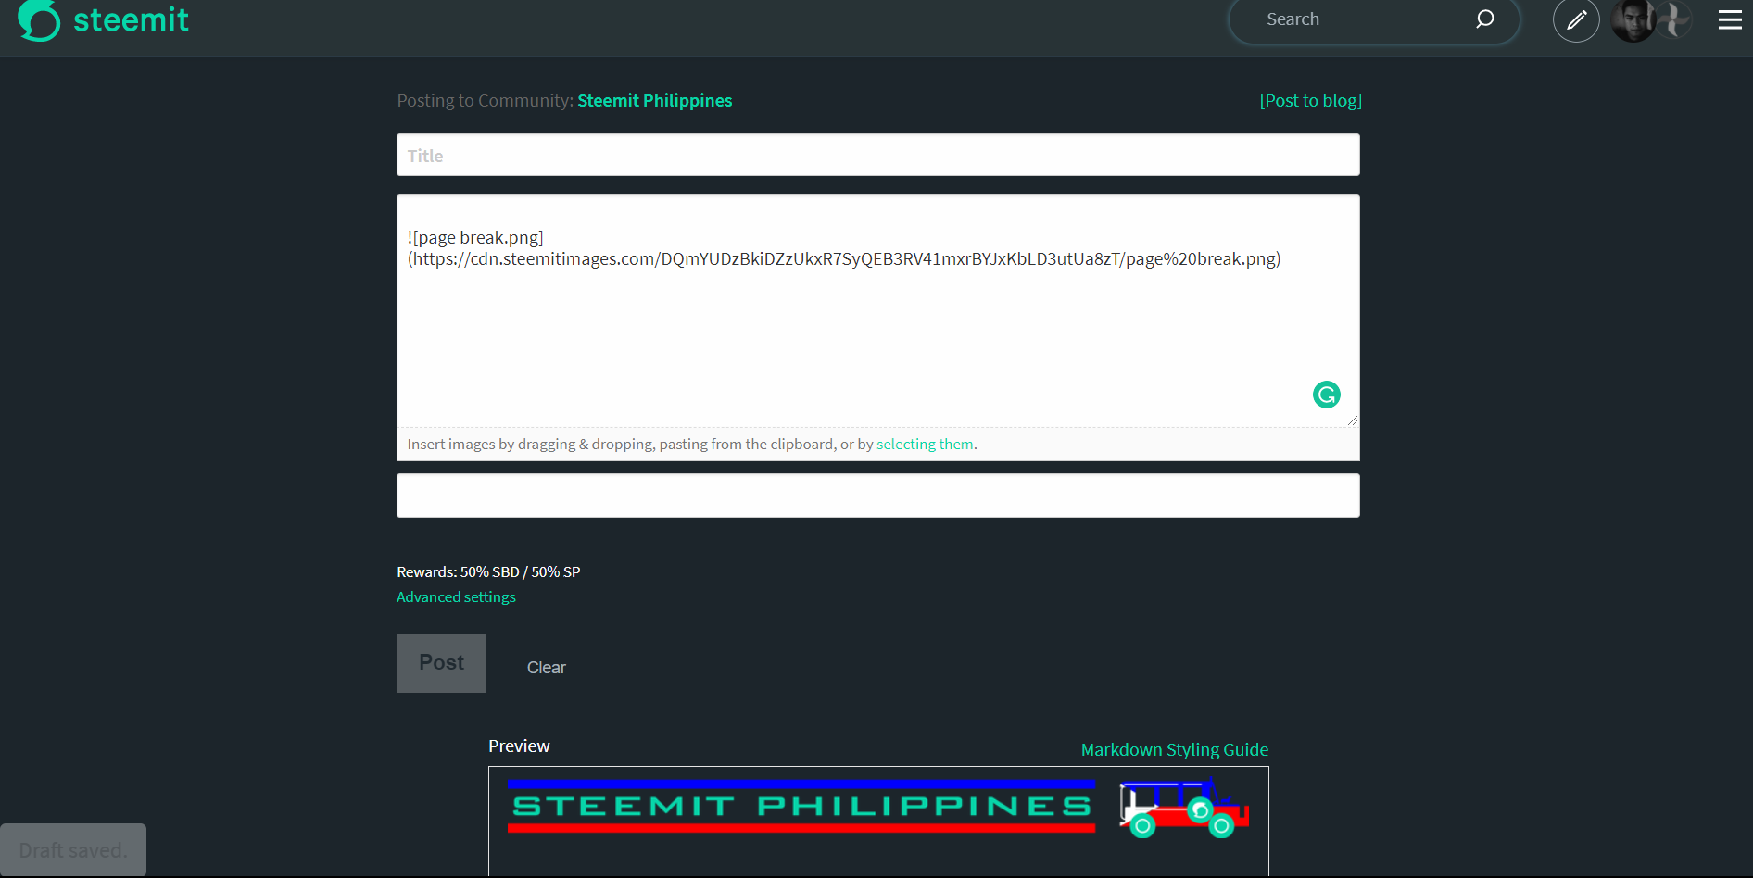1753x878 pixels.
Task: Open the steemit home wordmark
Action: (x=131, y=19)
